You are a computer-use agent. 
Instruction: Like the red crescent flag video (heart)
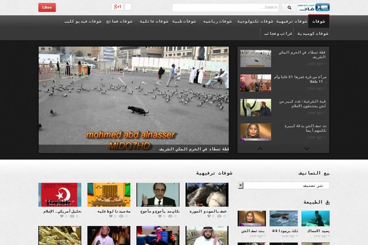62,216
